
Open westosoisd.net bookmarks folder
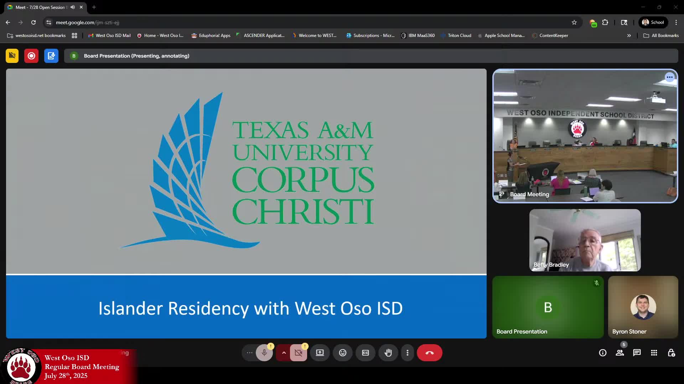tap(36, 36)
